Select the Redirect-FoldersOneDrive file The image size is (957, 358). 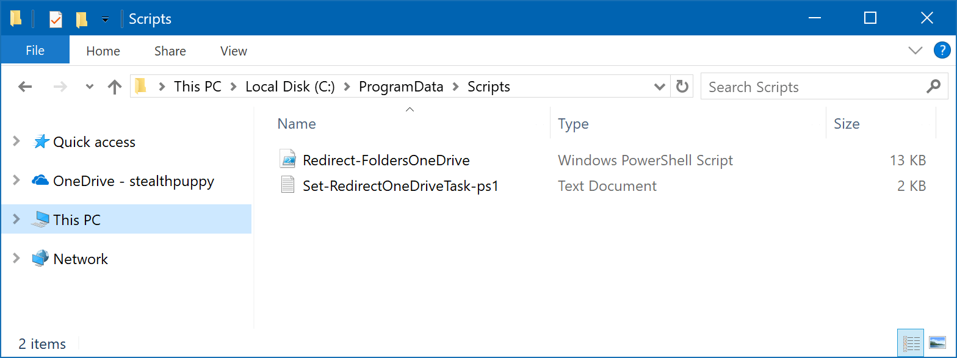pyautogui.click(x=386, y=160)
